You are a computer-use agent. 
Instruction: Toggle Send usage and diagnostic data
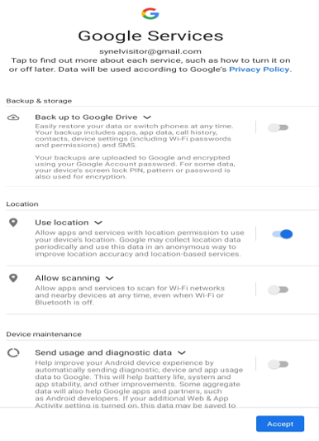[x=278, y=364]
